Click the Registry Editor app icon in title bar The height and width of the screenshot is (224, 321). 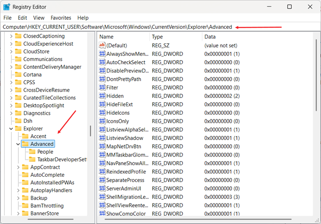coord(6,7)
